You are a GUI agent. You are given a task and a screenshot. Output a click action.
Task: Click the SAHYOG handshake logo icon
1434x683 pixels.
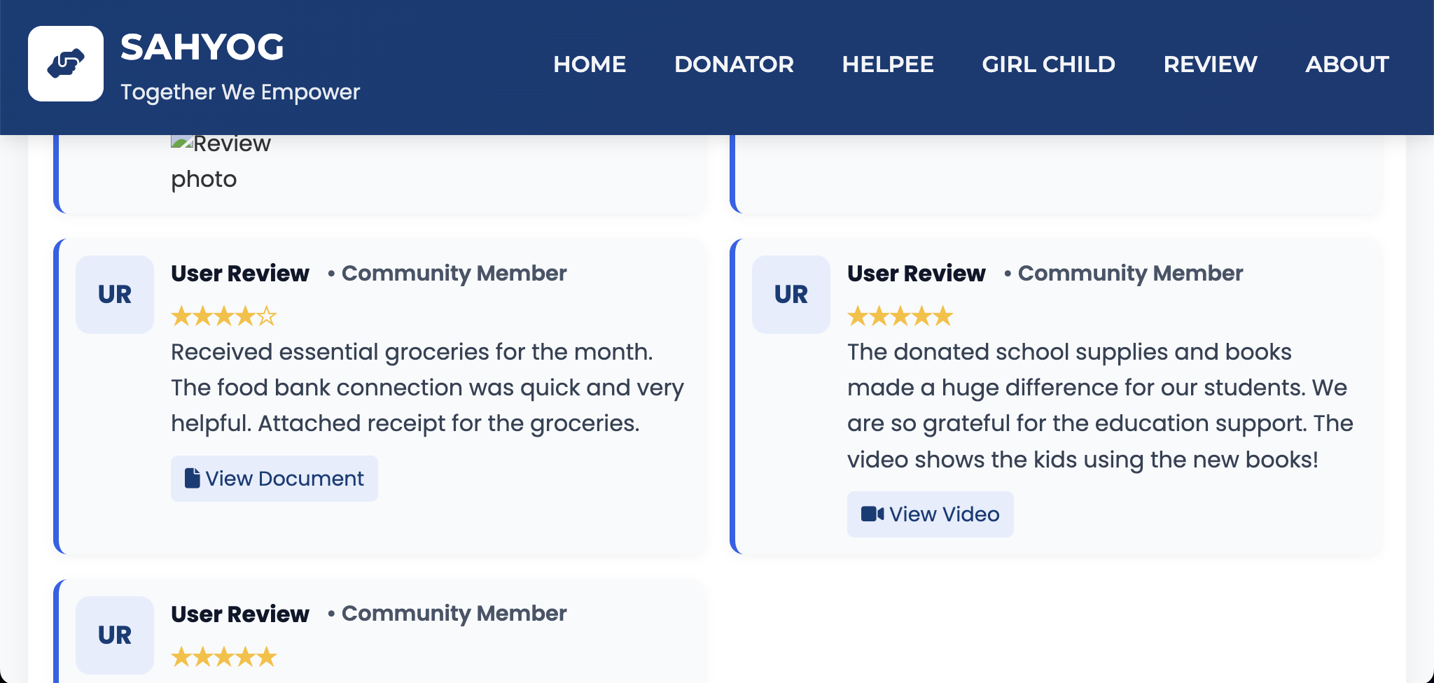pos(66,64)
